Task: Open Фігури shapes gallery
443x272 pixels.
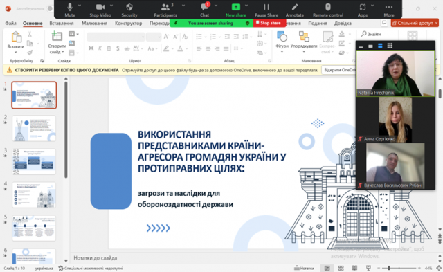Action: click(x=282, y=42)
